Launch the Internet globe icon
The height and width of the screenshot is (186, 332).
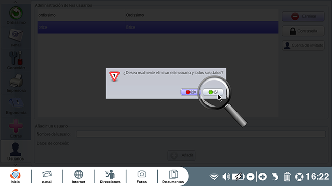78,177
